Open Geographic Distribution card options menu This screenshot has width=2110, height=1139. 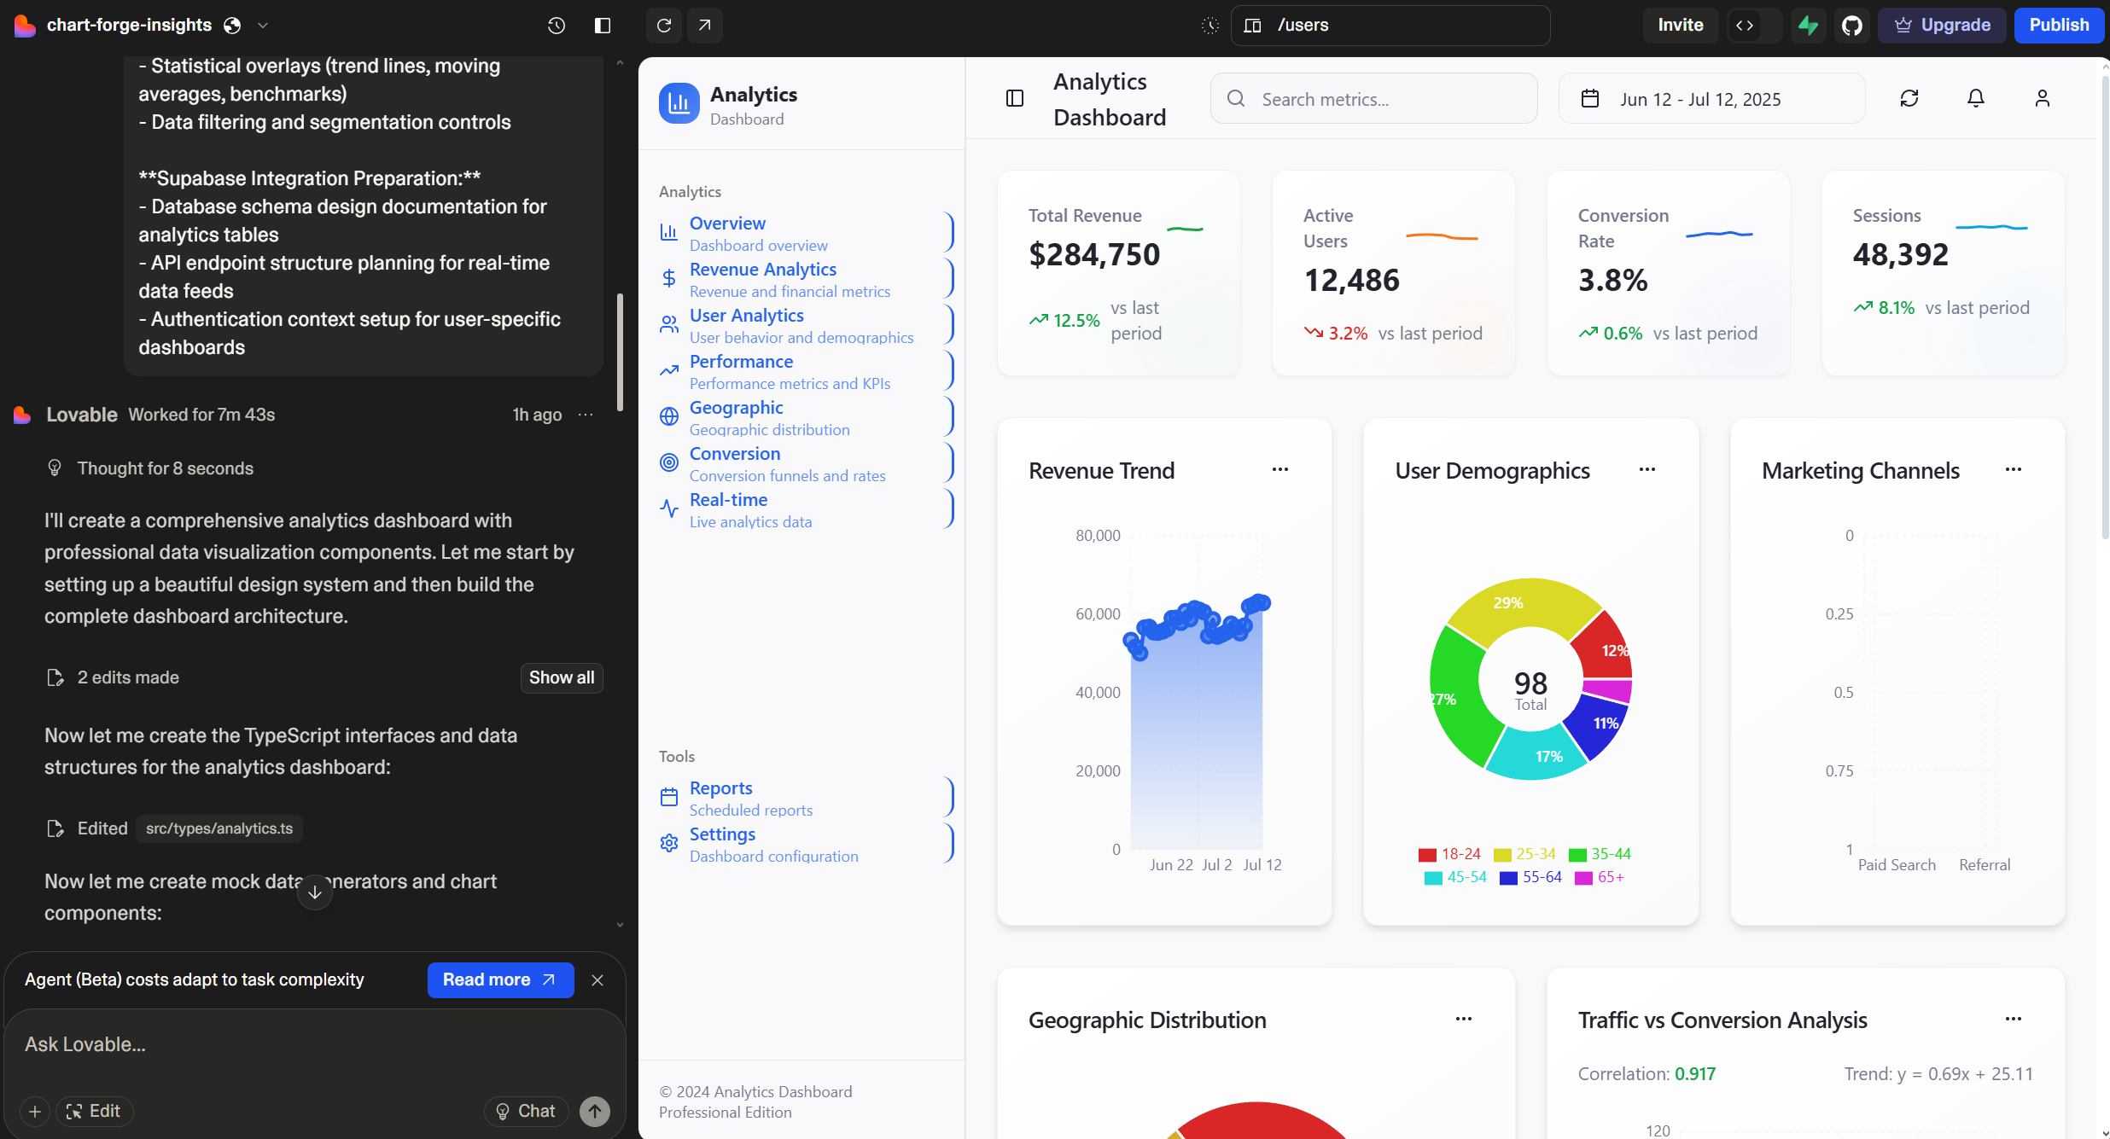point(1464,1020)
